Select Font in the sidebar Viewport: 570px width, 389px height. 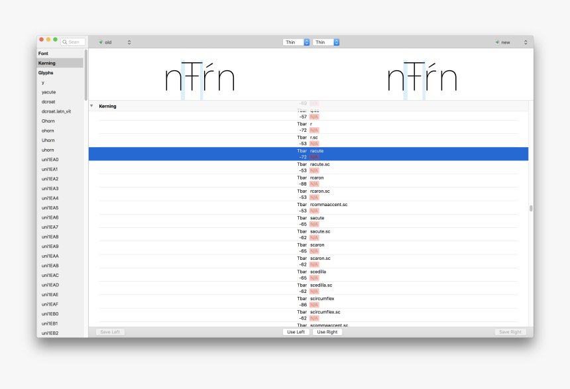(43, 53)
